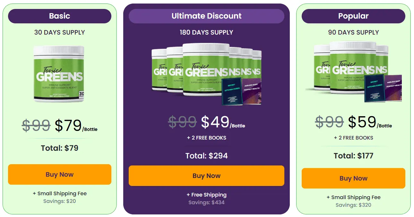414x217 pixels.
Task: Select the Ultimate Discount plan header
Action: pos(207,16)
